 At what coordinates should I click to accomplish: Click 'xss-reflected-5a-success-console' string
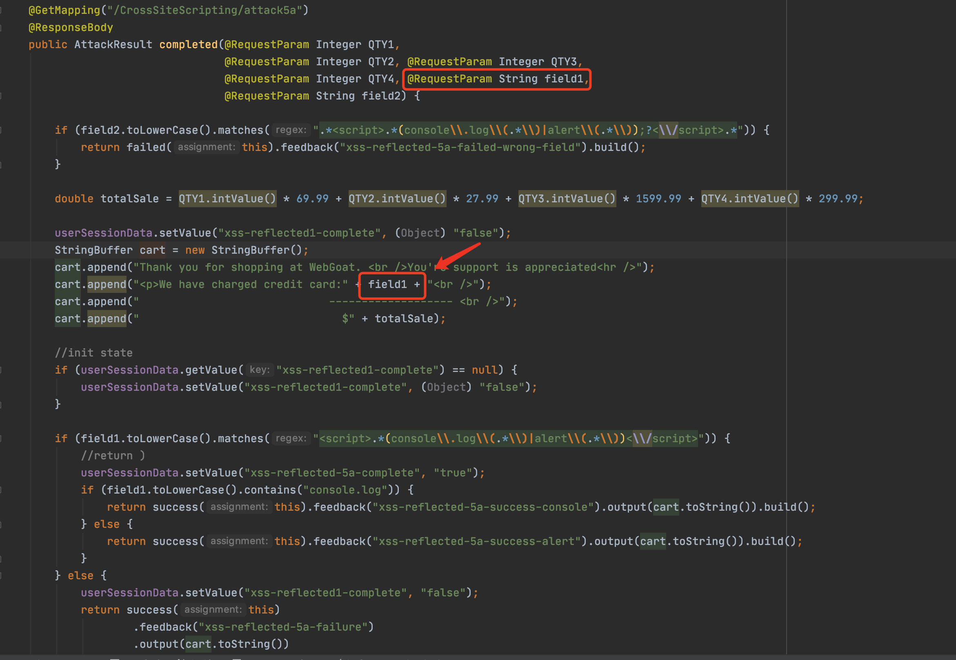click(482, 507)
